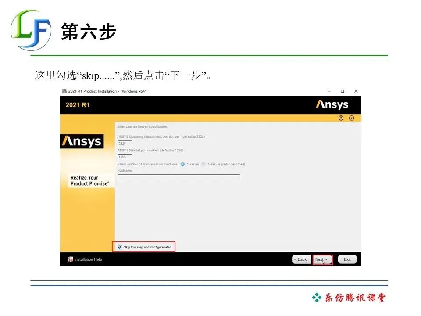Click the interconnect port number field 2325
This screenshot has height=316, width=421.
pos(125,143)
